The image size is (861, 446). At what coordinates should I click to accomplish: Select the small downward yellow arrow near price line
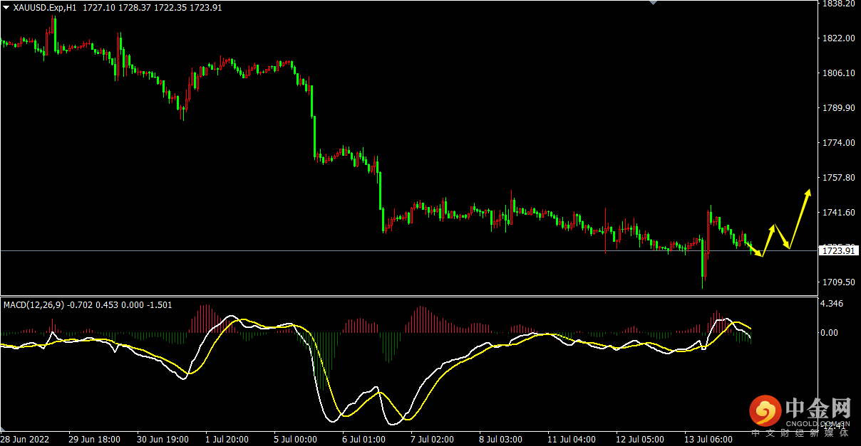(756, 250)
